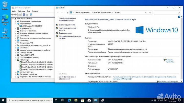184x103 pixels.
Task: Click Back arrow in Device Manager toolbar
Action: [13, 15]
